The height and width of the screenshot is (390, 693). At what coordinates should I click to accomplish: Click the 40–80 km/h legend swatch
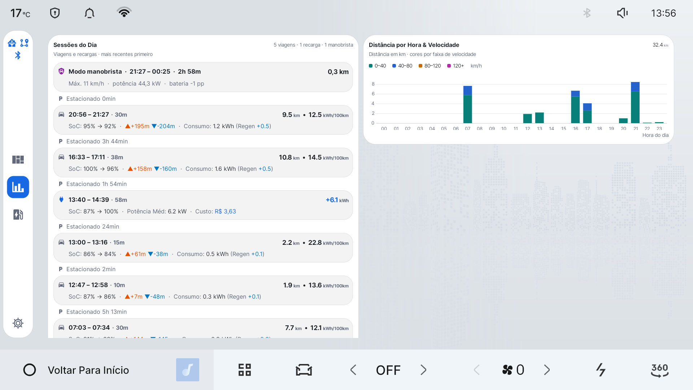pyautogui.click(x=394, y=66)
